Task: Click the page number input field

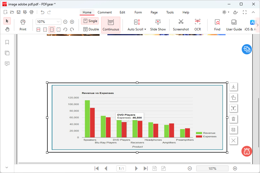Action: click(x=121, y=168)
